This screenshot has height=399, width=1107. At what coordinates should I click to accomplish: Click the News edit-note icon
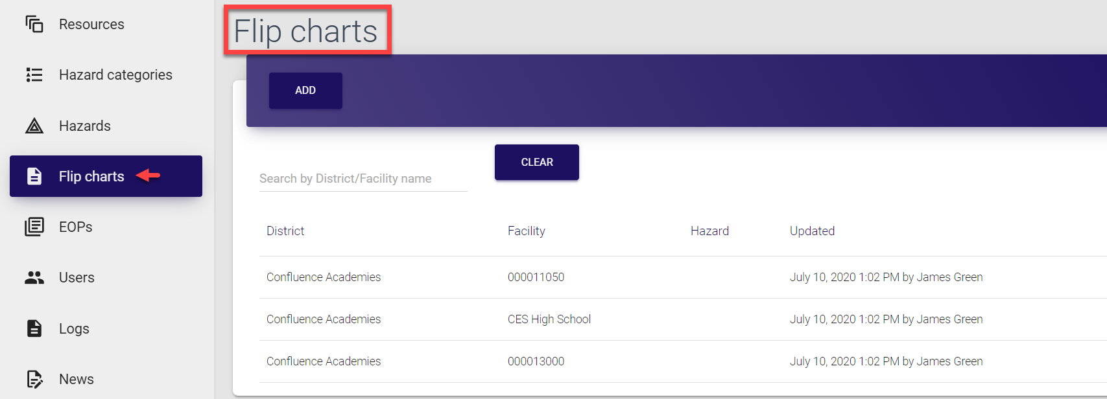(34, 379)
